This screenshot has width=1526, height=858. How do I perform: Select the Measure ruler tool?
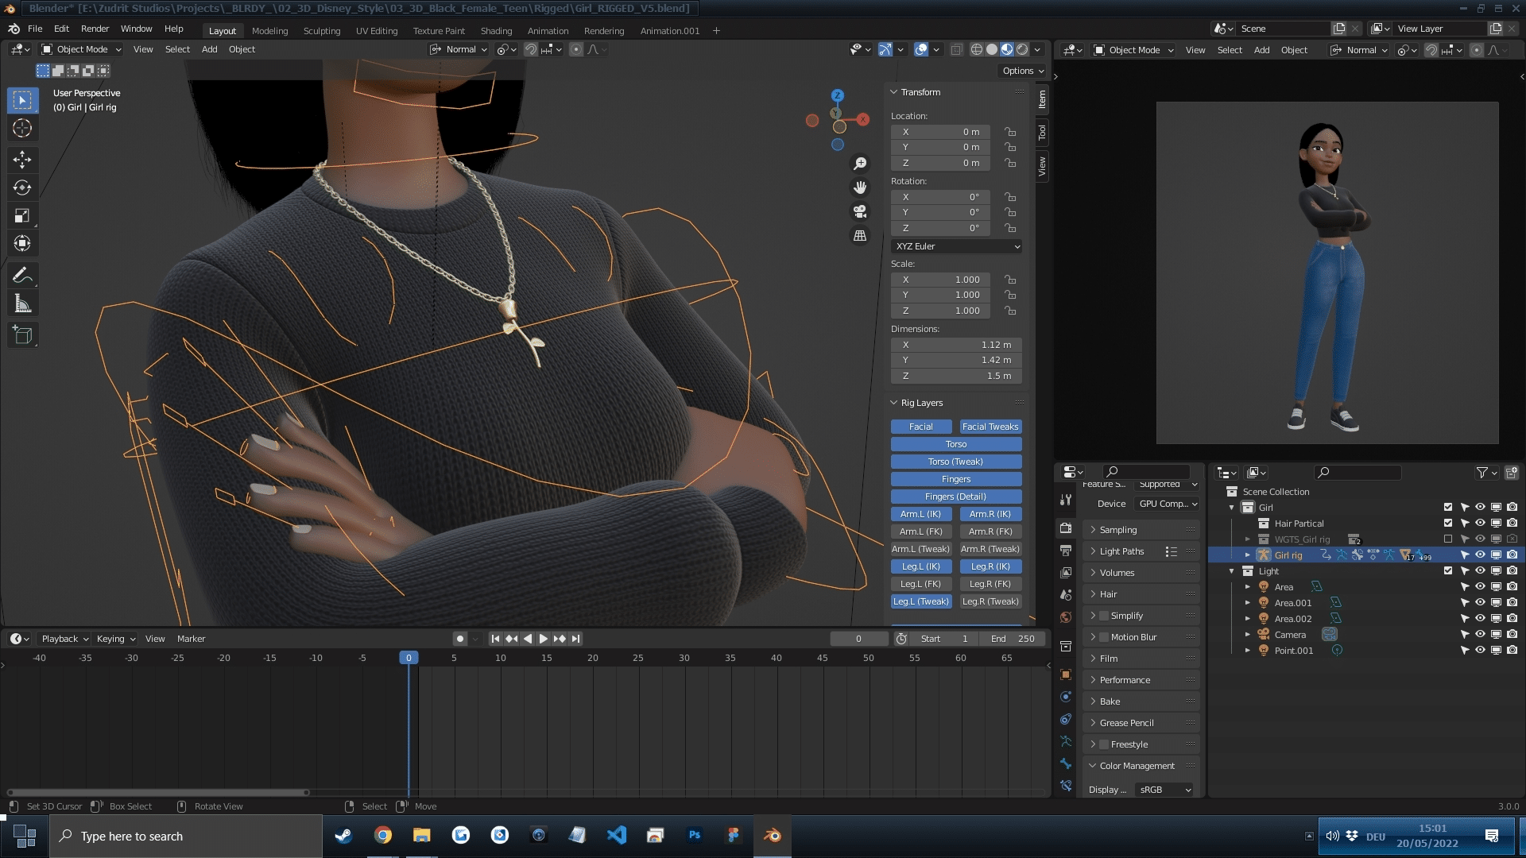point(22,304)
